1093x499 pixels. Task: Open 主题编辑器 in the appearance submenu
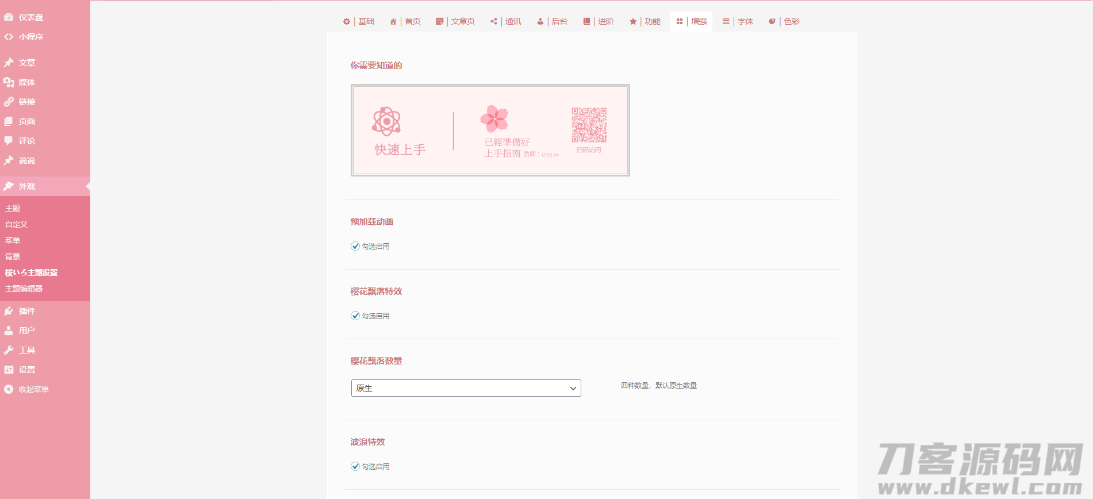(24, 289)
